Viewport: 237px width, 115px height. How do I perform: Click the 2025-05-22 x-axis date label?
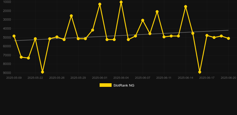click(35, 78)
